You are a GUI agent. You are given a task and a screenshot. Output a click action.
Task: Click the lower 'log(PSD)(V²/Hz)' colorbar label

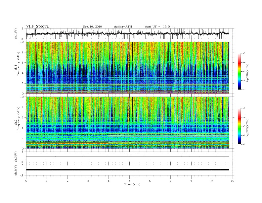(x=248, y=128)
